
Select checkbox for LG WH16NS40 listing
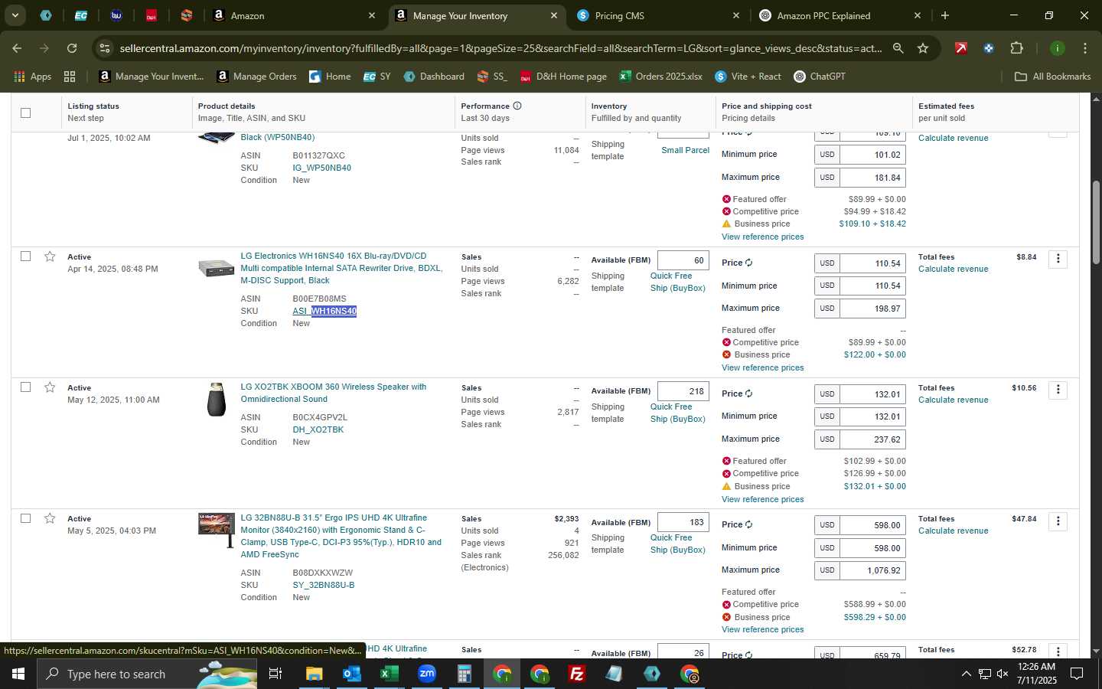(25, 256)
